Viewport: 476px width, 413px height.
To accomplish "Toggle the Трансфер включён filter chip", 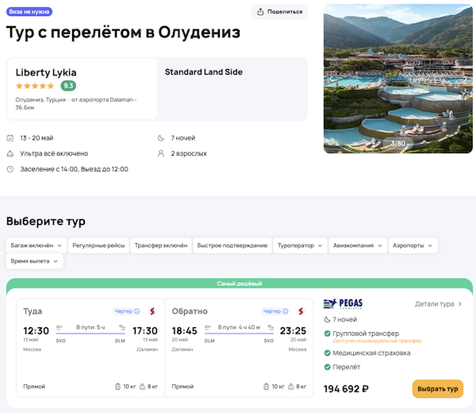I will point(161,245).
